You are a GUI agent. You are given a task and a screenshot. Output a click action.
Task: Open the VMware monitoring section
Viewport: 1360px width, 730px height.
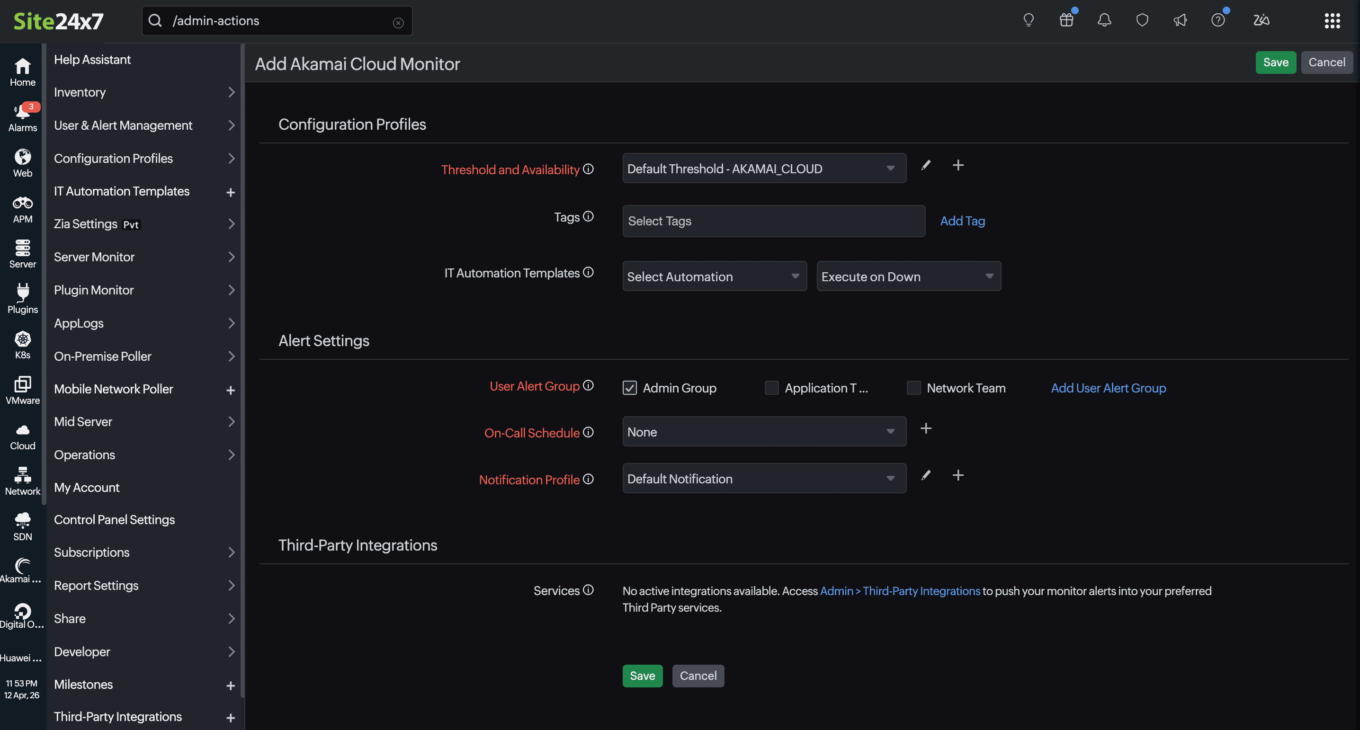[22, 389]
